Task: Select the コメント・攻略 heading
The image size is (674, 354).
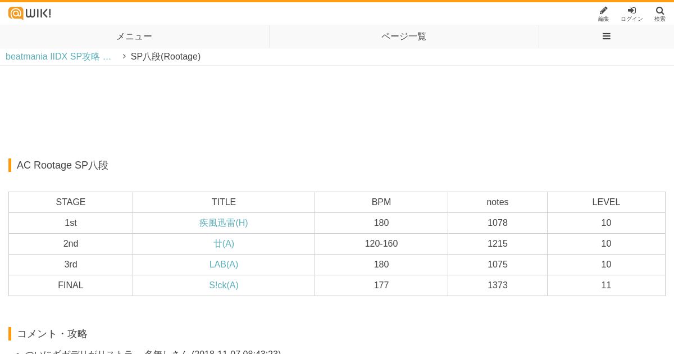Action: tap(52, 334)
